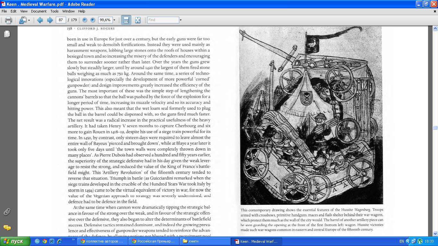438x246 pixels.
Task: Switch to 'коллектив авторов' Chrome taskbar window
Action: (x=102, y=241)
